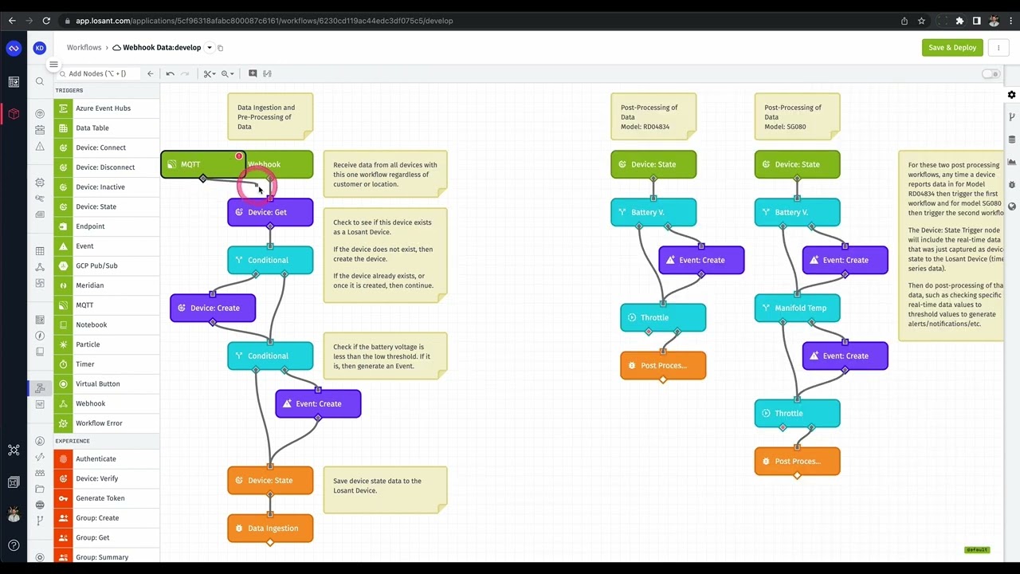The image size is (1020, 574).
Task: Click the help question mark icon
Action: [x=14, y=545]
